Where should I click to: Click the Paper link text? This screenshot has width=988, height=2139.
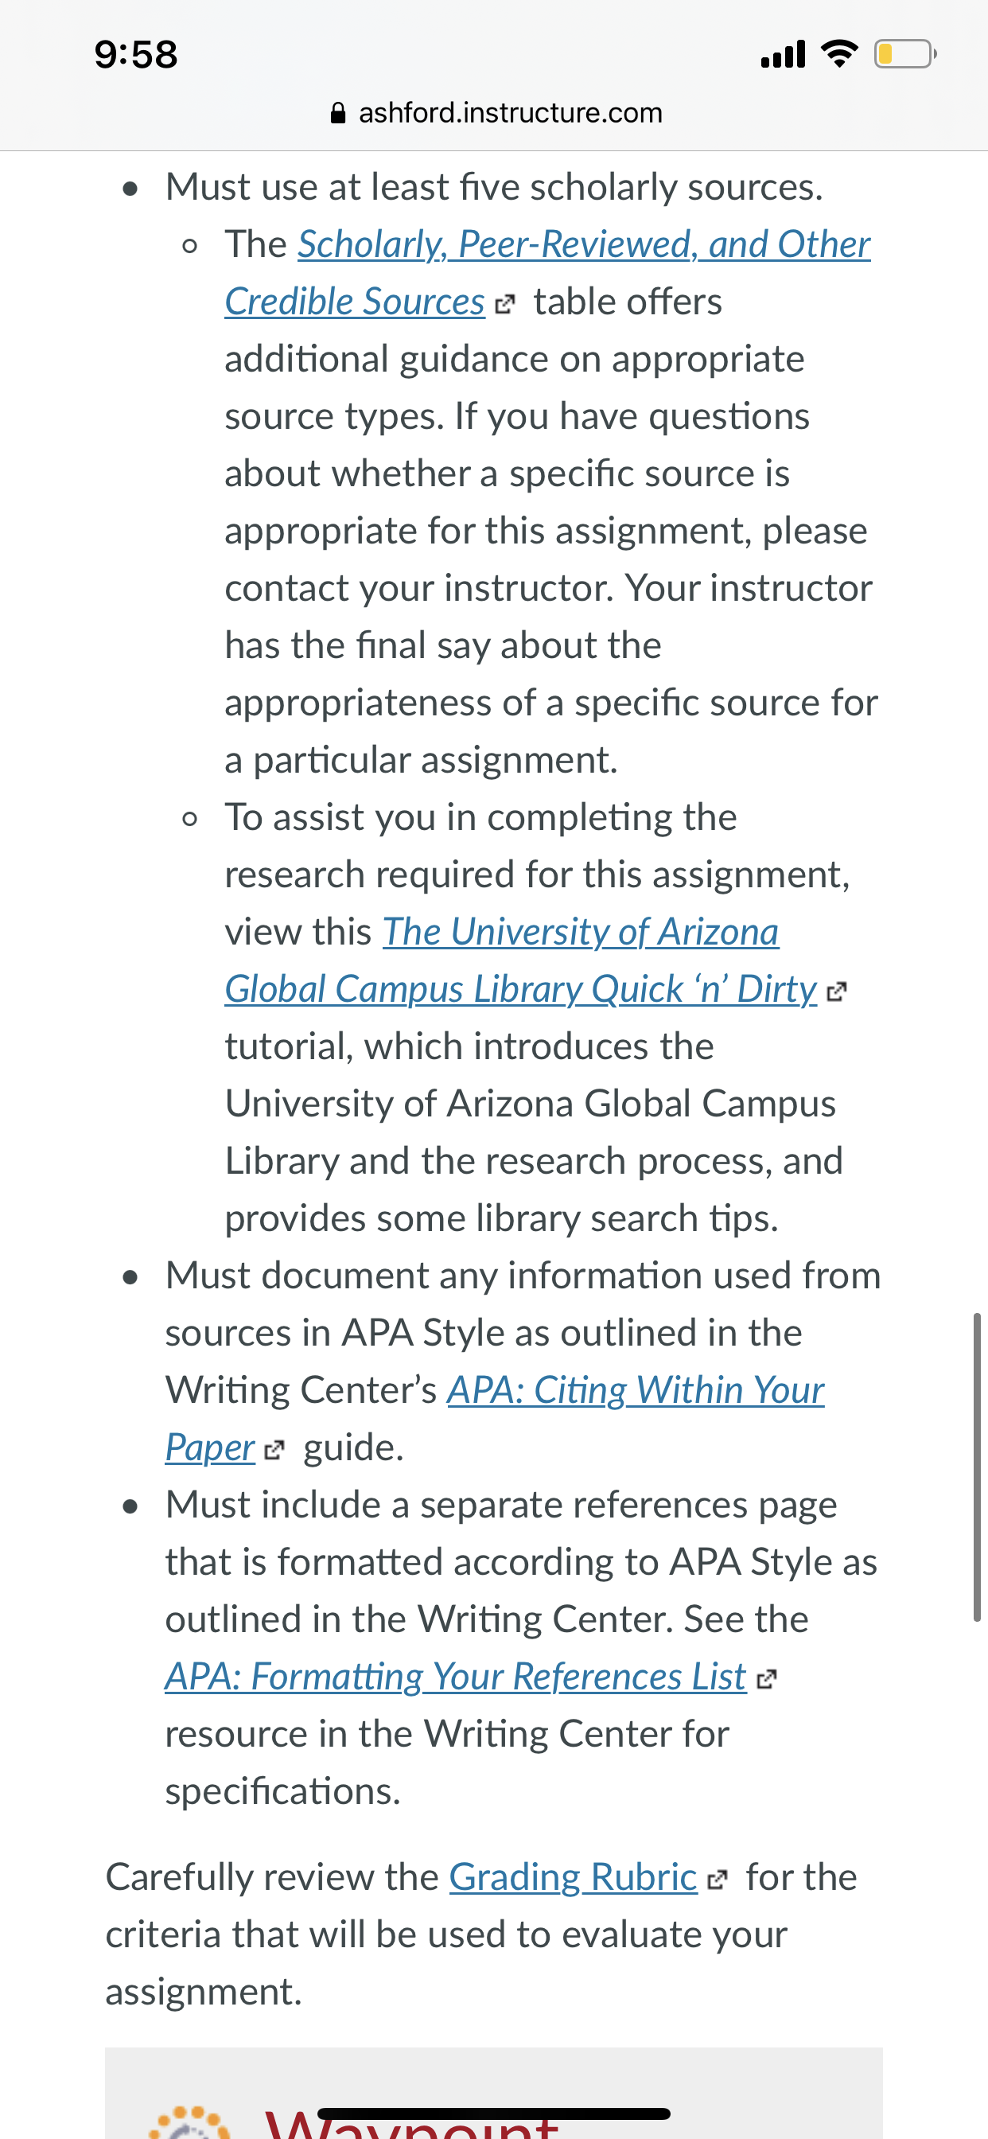click(210, 1448)
